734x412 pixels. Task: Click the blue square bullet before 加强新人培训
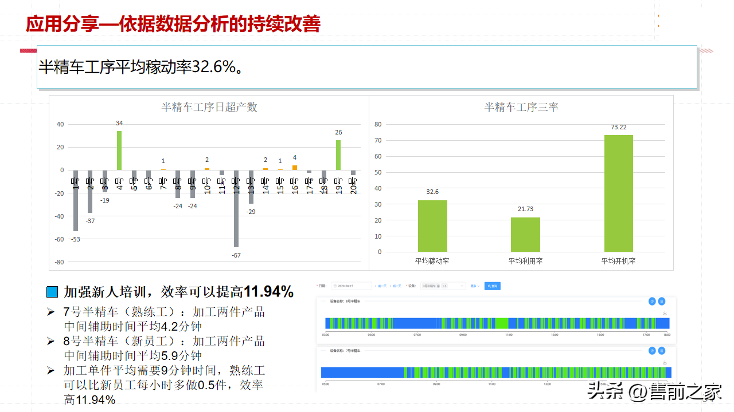52,292
